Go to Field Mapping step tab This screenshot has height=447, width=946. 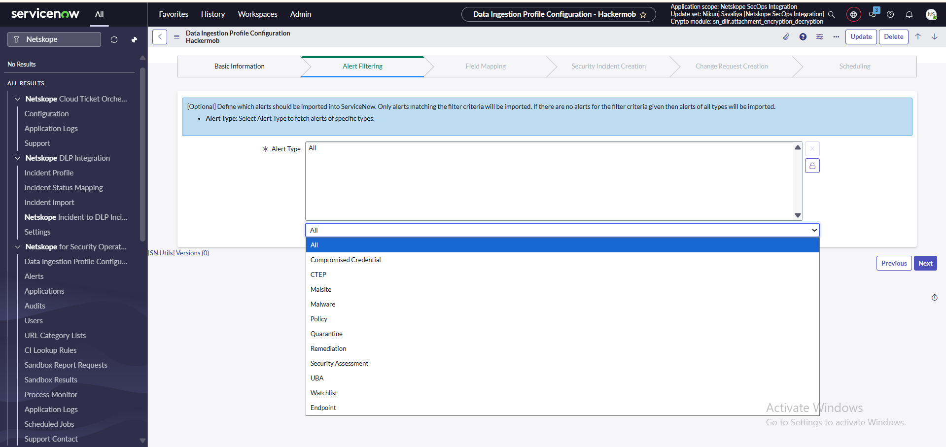click(x=486, y=67)
